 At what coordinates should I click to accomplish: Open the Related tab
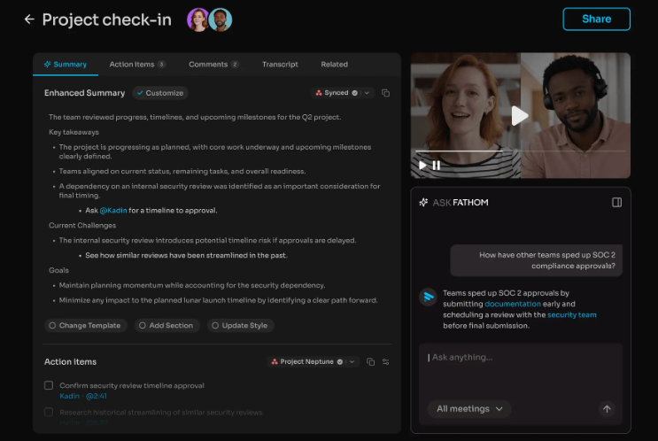pyautogui.click(x=335, y=64)
